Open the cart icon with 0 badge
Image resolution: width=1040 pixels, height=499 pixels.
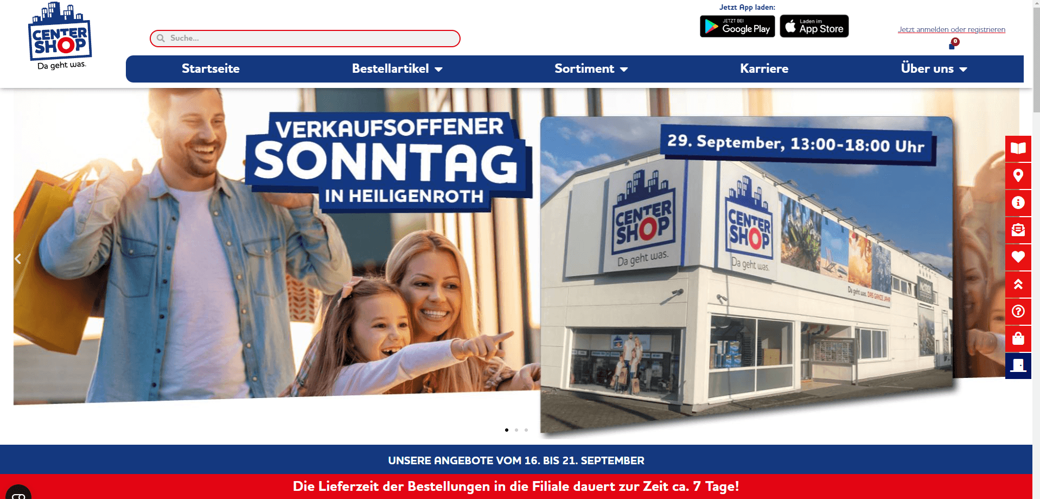(x=953, y=44)
